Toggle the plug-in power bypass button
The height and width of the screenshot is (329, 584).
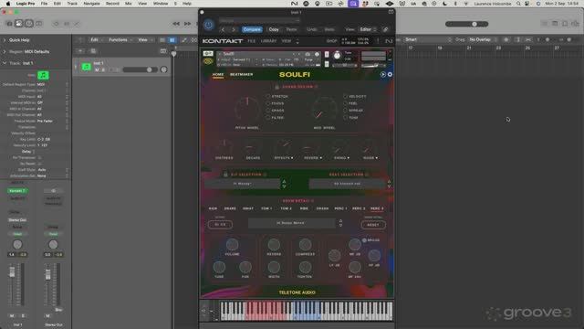[208, 25]
